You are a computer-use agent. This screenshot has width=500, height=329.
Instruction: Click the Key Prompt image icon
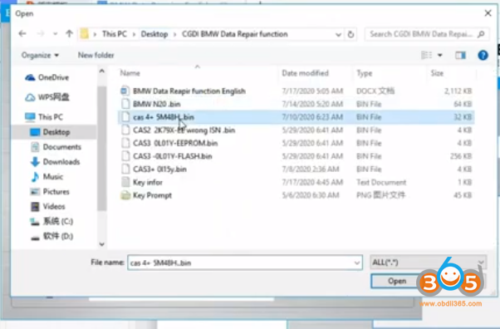pos(125,195)
